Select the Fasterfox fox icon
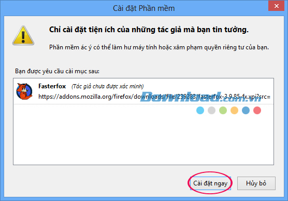The width and height of the screenshot is (288, 201). click(24, 91)
